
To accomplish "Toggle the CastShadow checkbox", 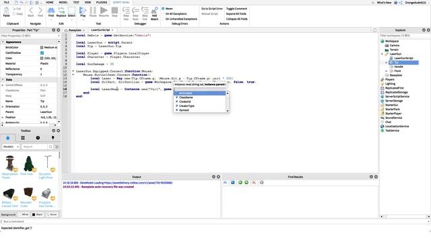I will pyautogui.click(x=42, y=52).
